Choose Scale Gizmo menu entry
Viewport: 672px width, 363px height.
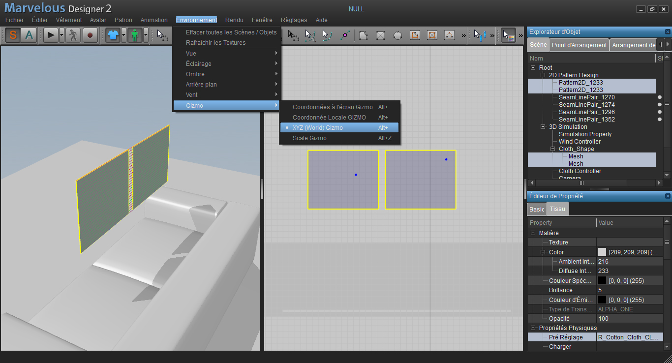(x=339, y=138)
